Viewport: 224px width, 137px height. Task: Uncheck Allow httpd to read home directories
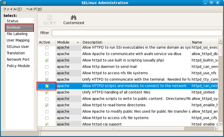[47, 105]
